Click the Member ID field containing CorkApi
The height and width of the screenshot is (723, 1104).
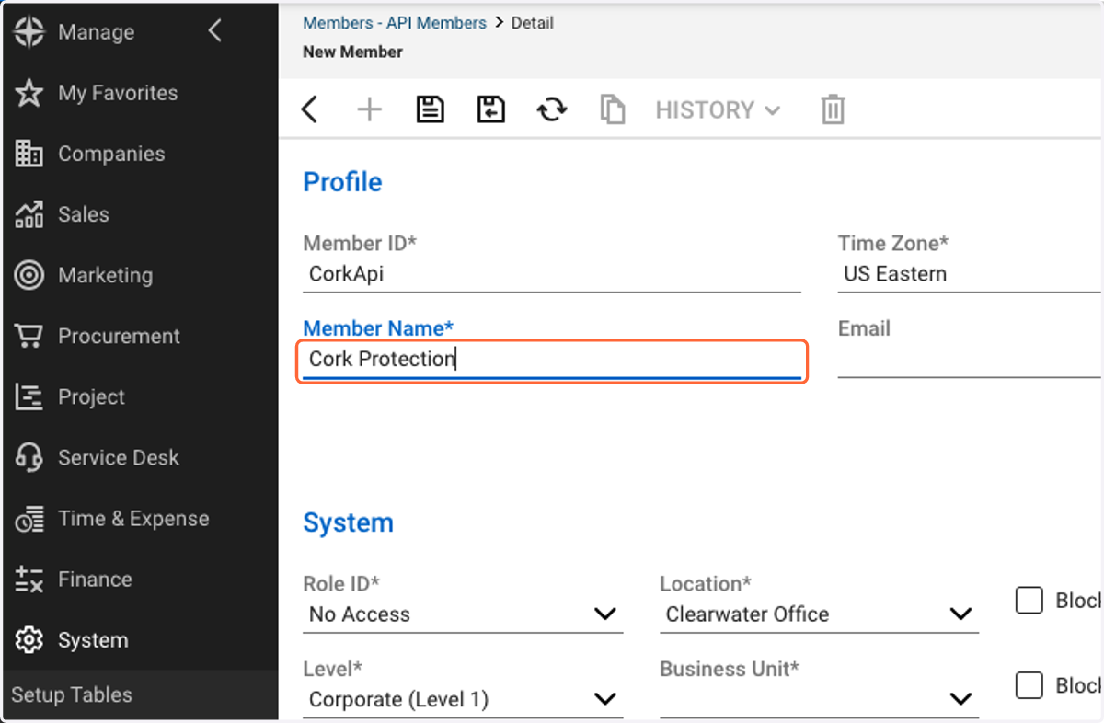tap(552, 274)
